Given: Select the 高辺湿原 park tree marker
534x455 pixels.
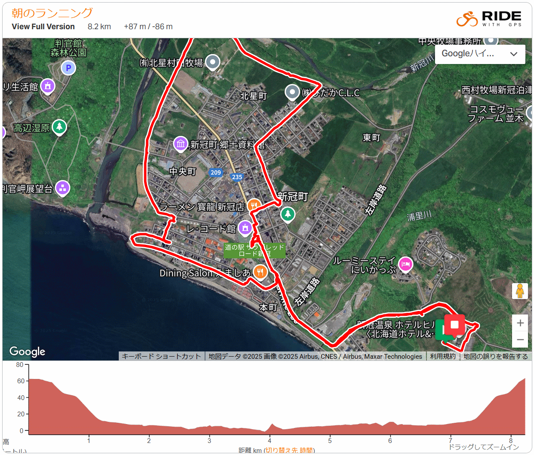Looking at the screenshot, I should pyautogui.click(x=59, y=127).
